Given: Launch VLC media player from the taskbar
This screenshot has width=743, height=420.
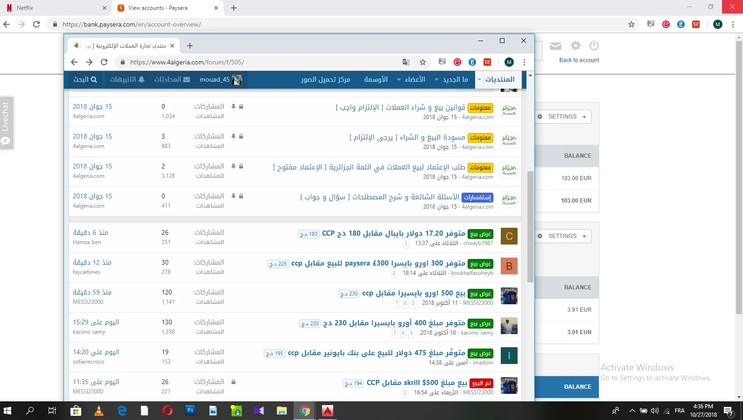Looking at the screenshot, I should pyautogui.click(x=99, y=411).
